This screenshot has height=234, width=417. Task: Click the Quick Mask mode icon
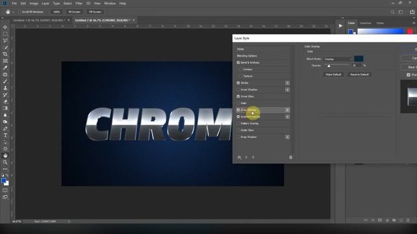pos(5,190)
